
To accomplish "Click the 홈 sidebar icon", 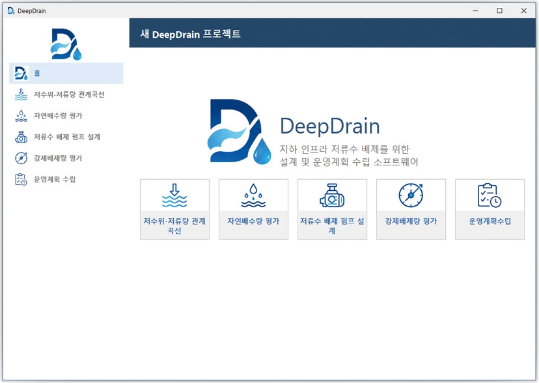I will pyautogui.click(x=21, y=73).
